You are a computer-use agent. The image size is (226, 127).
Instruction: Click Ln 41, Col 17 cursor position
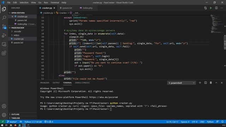pyautogui.click(x=172, y=122)
